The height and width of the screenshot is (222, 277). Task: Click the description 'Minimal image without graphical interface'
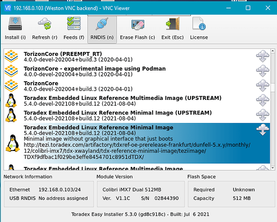point(98,139)
